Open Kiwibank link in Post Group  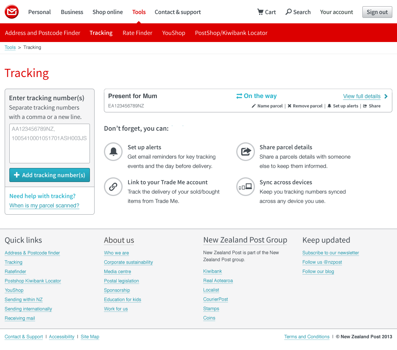point(213,271)
